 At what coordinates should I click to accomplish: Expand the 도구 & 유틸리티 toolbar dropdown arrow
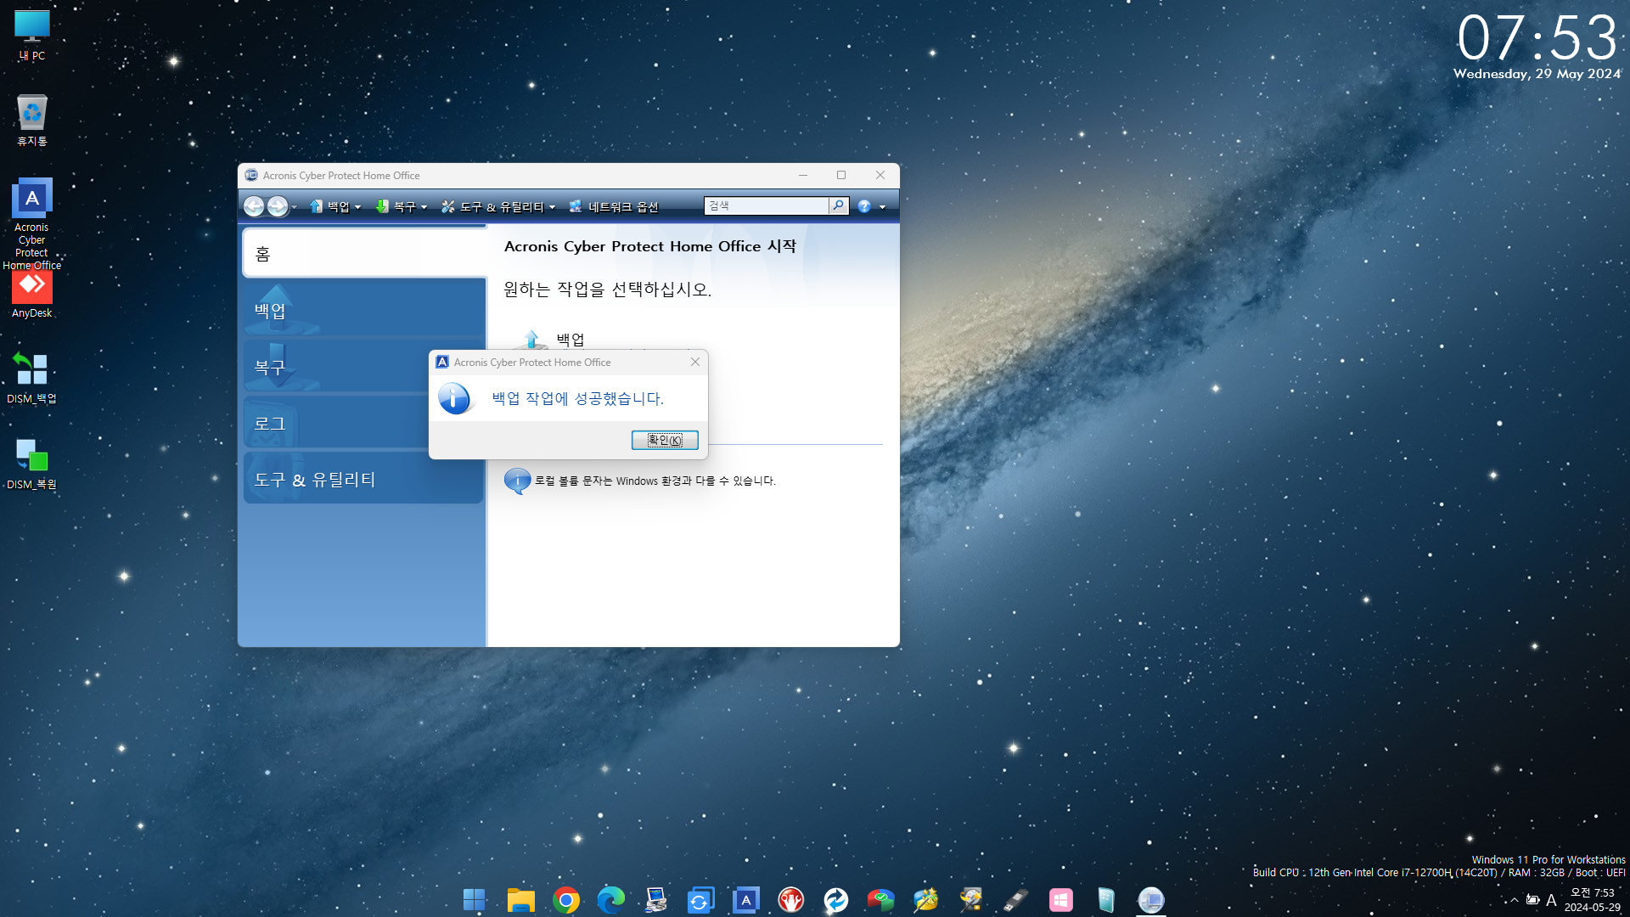pyautogui.click(x=552, y=207)
